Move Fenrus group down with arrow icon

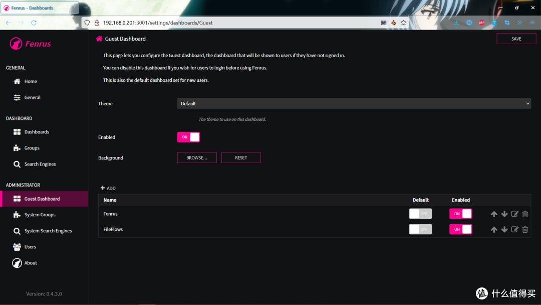[x=504, y=214]
